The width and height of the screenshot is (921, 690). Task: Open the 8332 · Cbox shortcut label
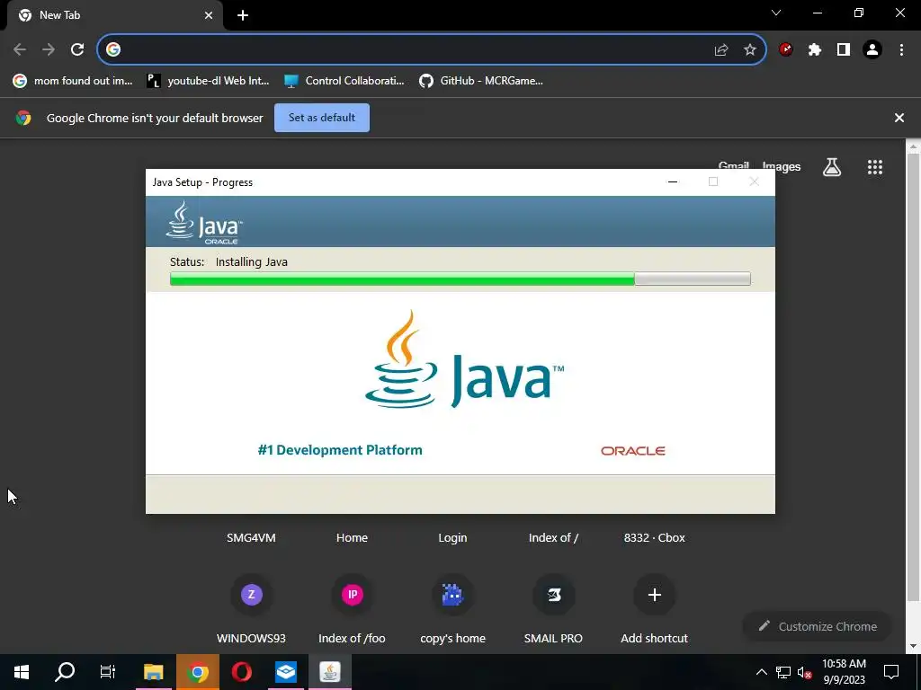tap(655, 538)
